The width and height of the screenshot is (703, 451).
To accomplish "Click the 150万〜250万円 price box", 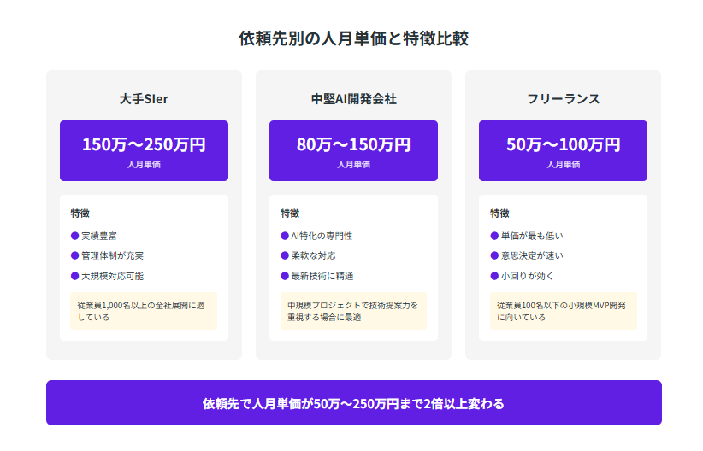I will pyautogui.click(x=144, y=150).
